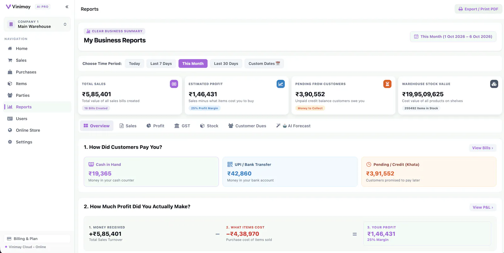Switch to the Stock tab
This screenshot has width=504, height=253.
click(209, 126)
